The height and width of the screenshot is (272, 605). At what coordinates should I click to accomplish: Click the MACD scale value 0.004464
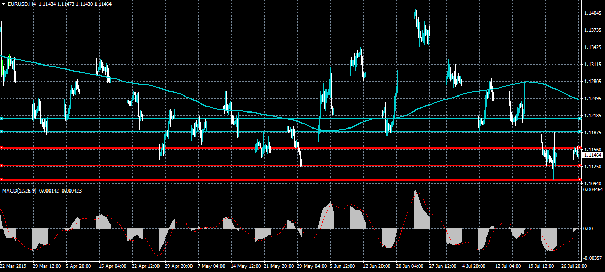point(592,190)
